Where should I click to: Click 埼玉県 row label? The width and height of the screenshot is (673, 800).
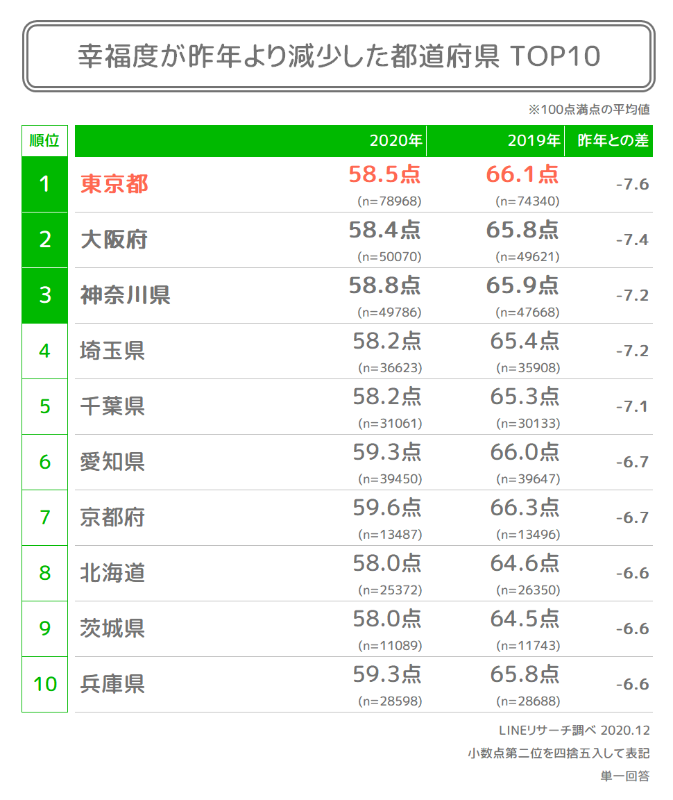click(x=112, y=351)
